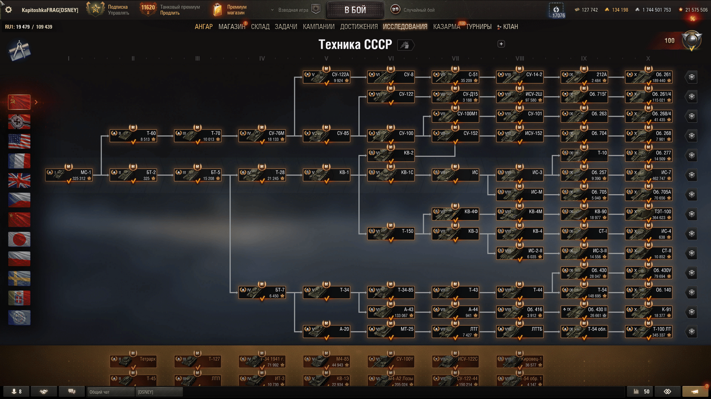Click the icon beside Техника СССР title

[405, 45]
